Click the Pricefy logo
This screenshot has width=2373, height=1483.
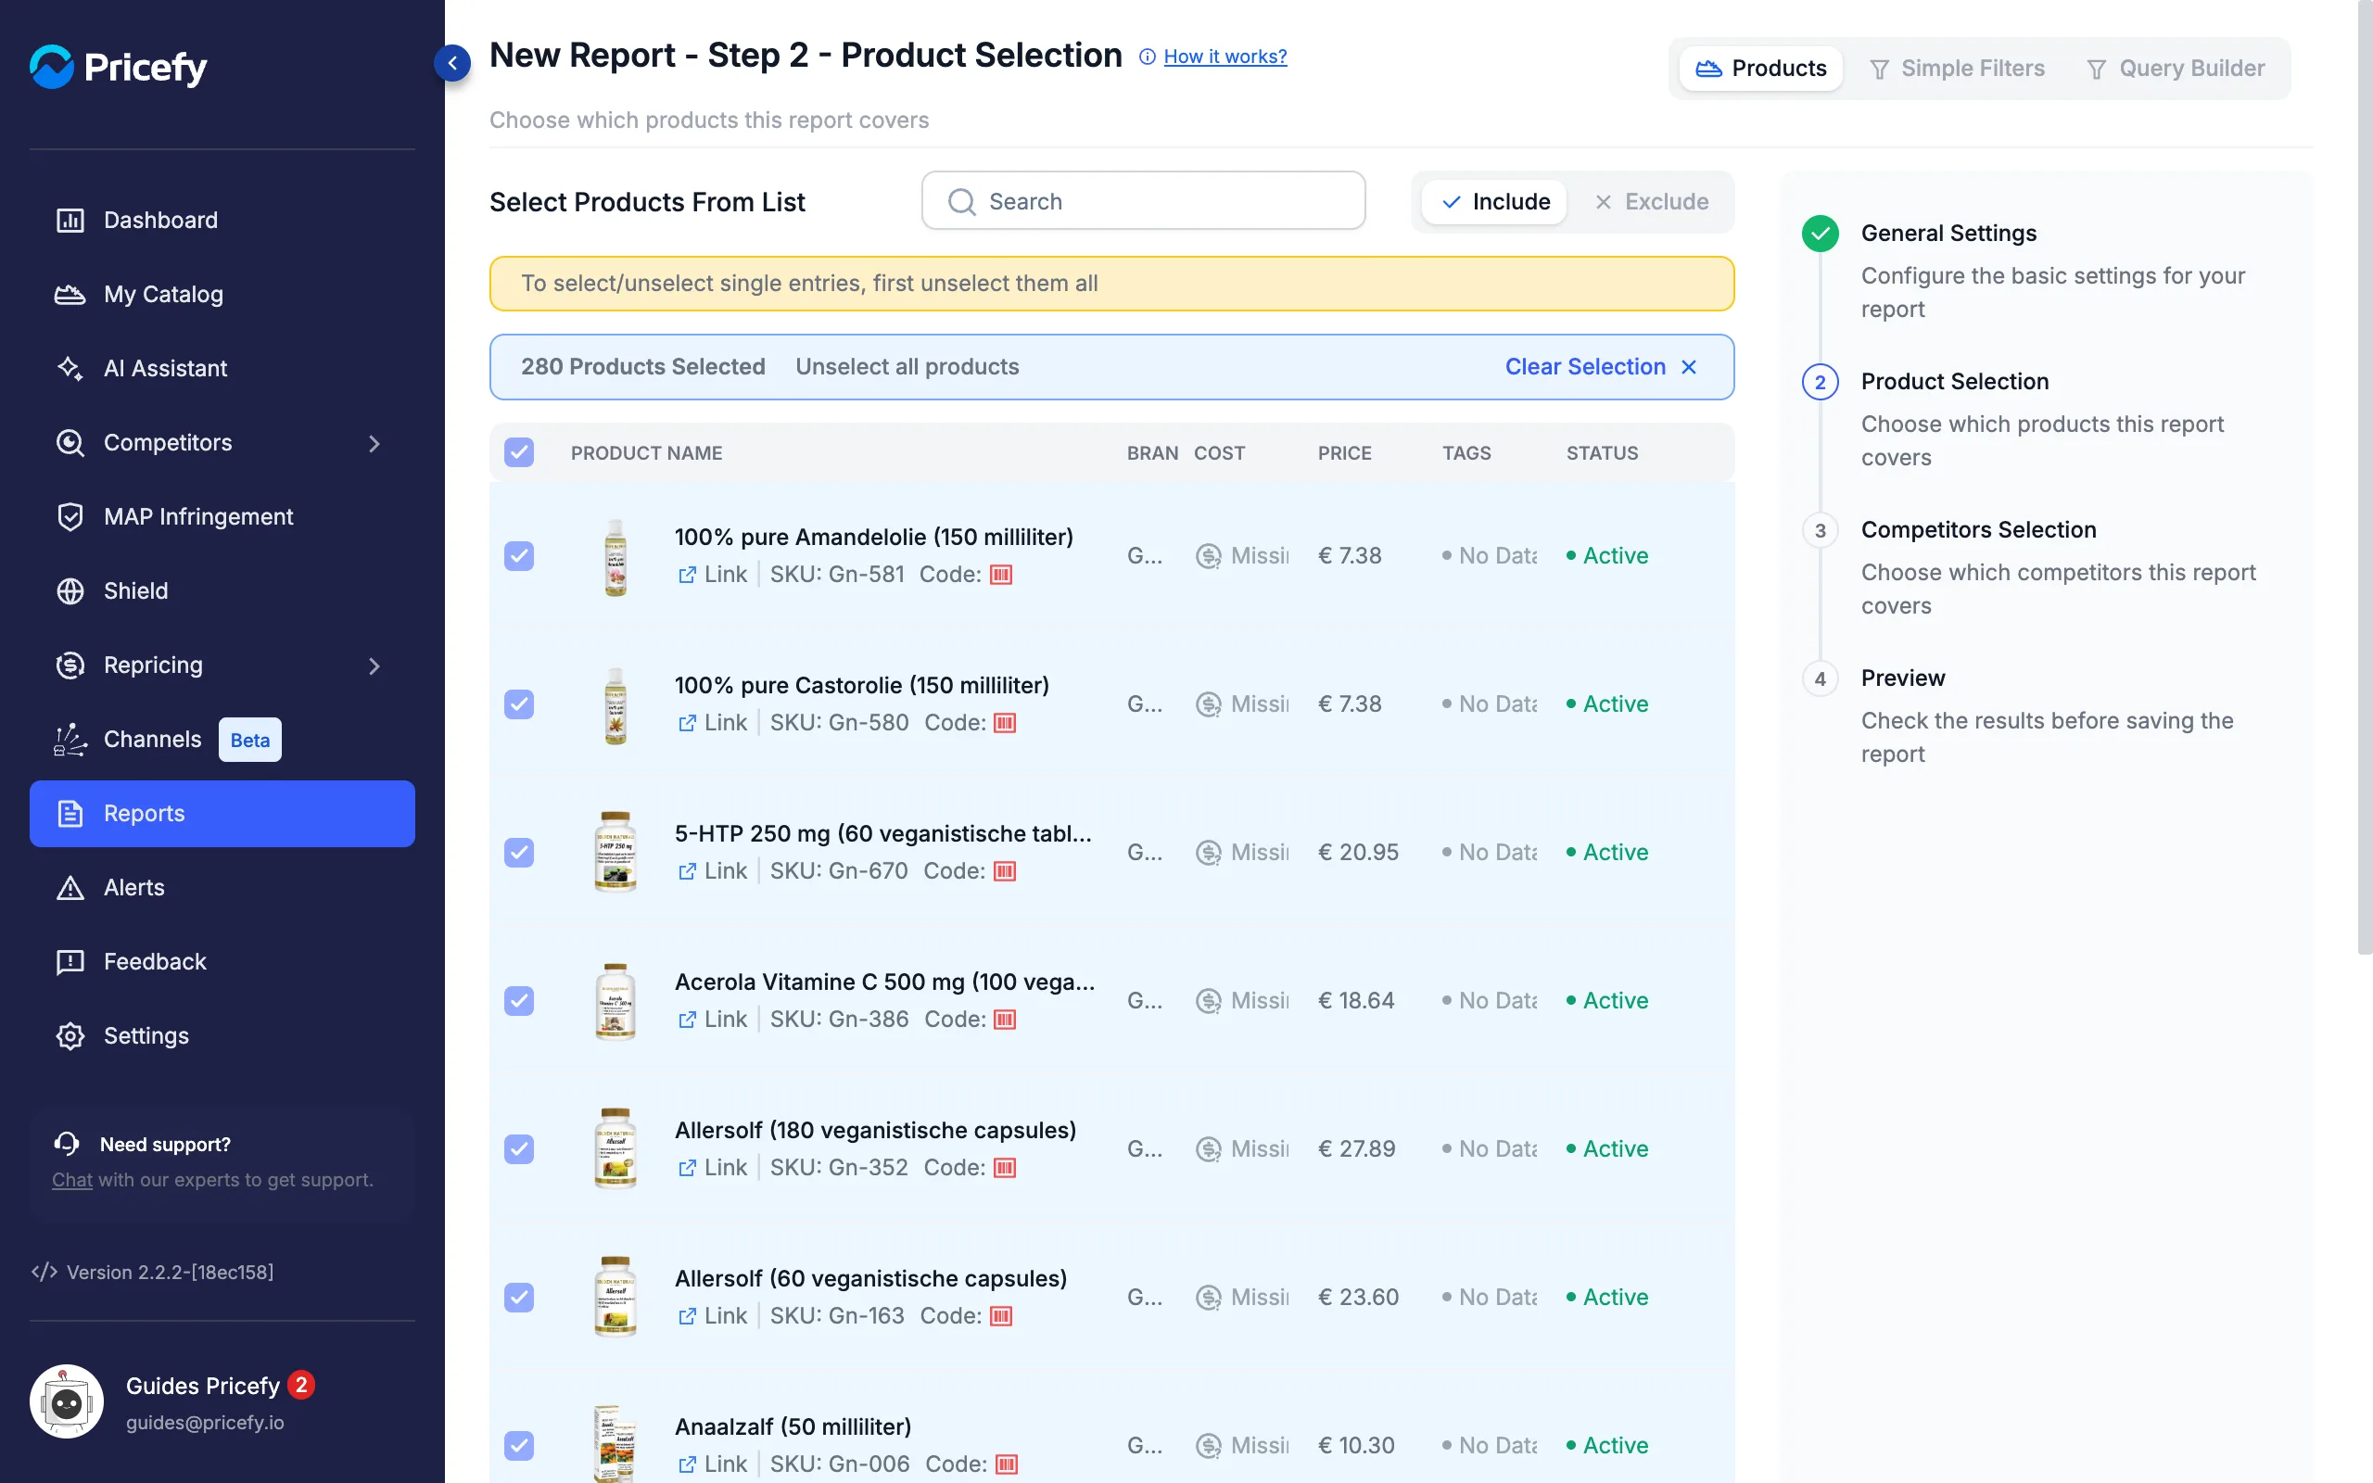[119, 67]
